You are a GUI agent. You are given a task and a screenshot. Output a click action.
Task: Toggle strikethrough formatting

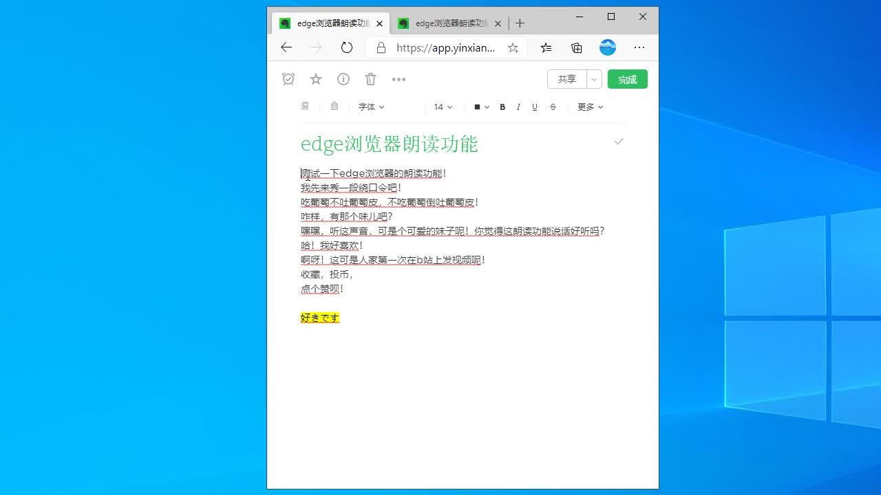coord(553,107)
